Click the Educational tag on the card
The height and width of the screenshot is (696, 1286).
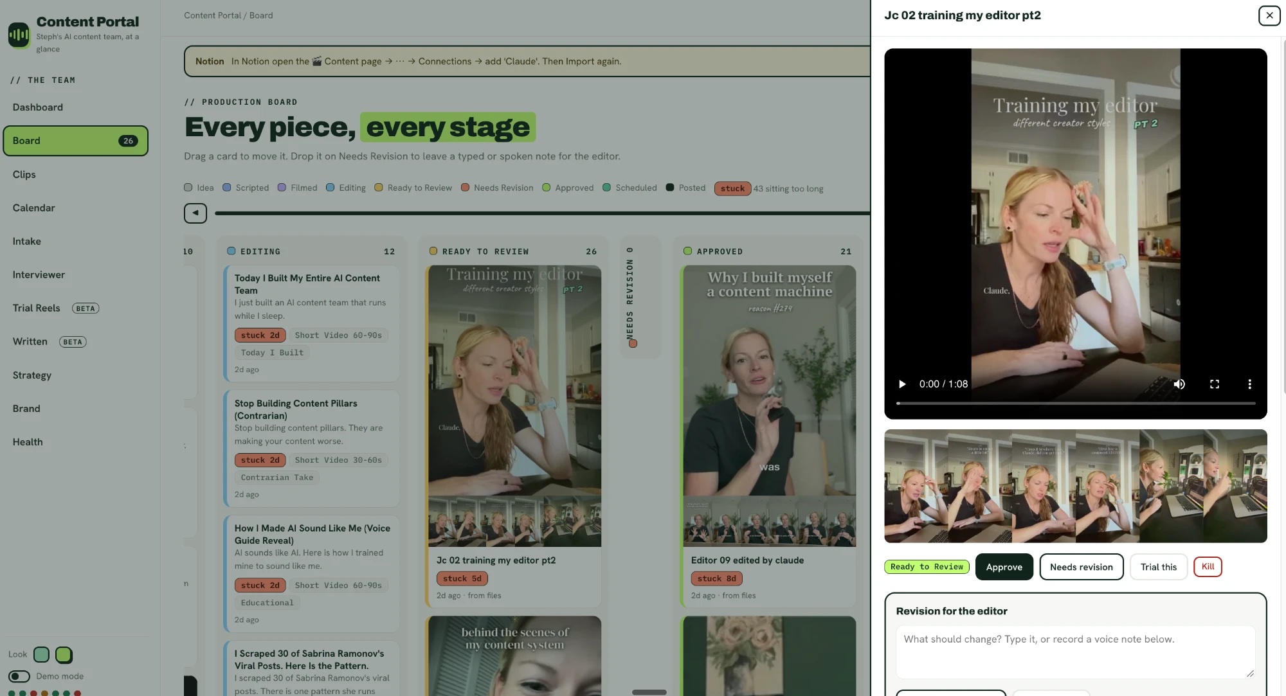[267, 603]
